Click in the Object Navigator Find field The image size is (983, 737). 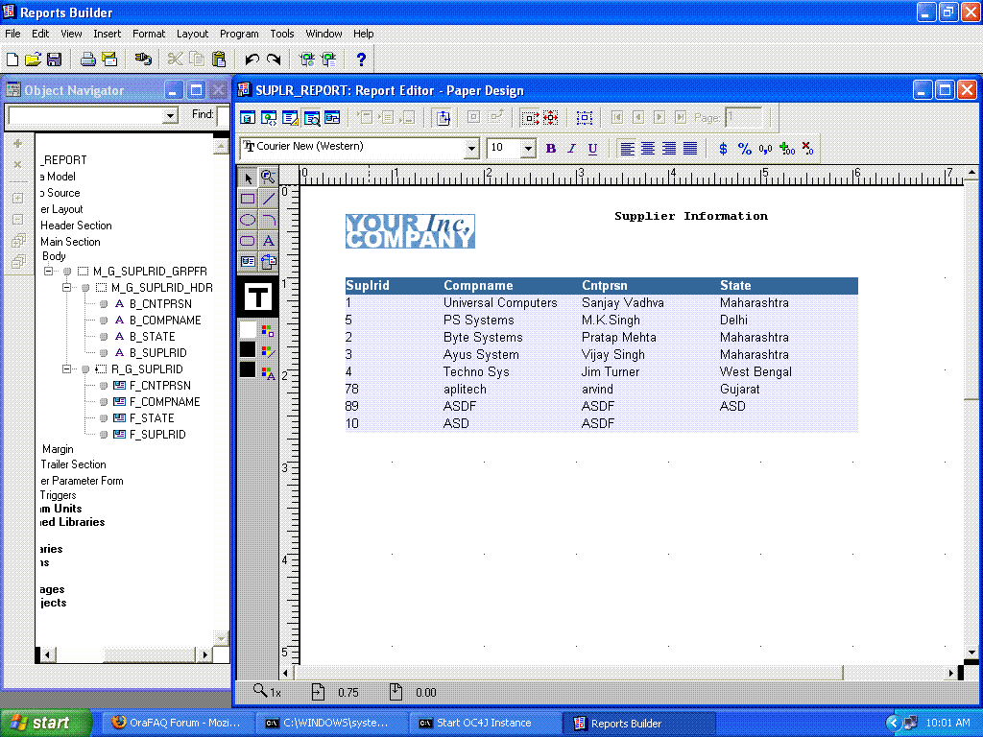(223, 115)
